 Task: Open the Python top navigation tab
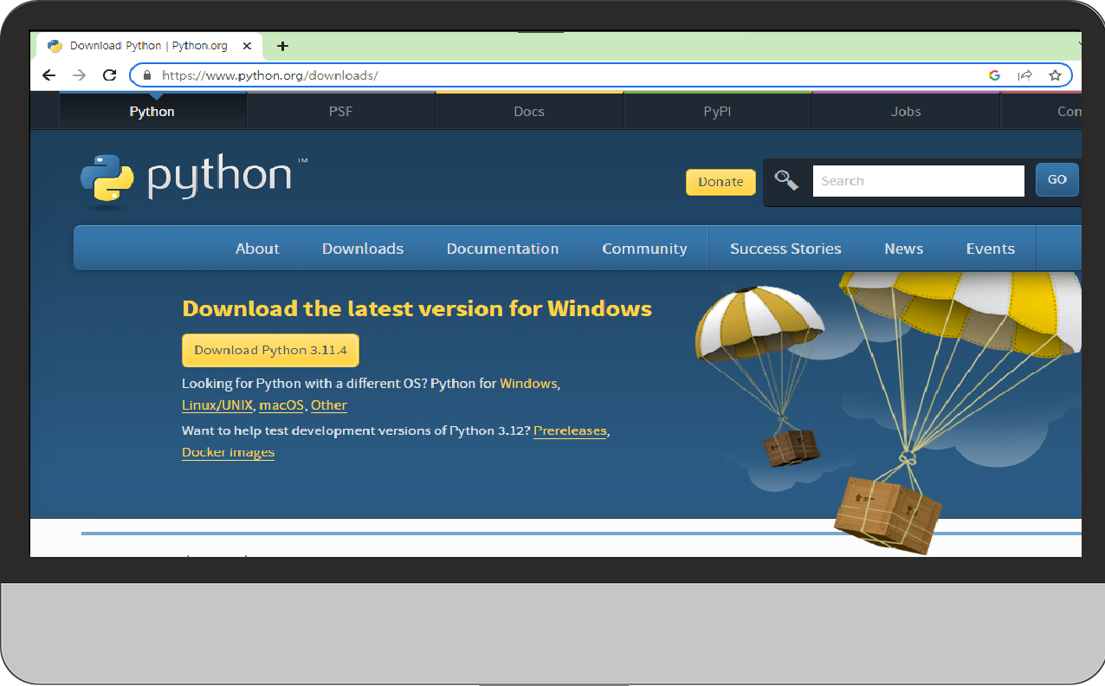click(x=152, y=111)
